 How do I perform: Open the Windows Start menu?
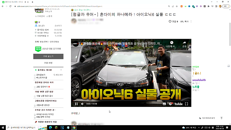click(x=3, y=128)
